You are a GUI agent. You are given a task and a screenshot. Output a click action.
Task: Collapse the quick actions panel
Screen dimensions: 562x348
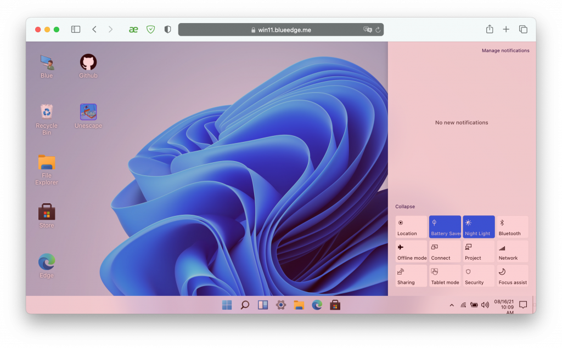[405, 207]
